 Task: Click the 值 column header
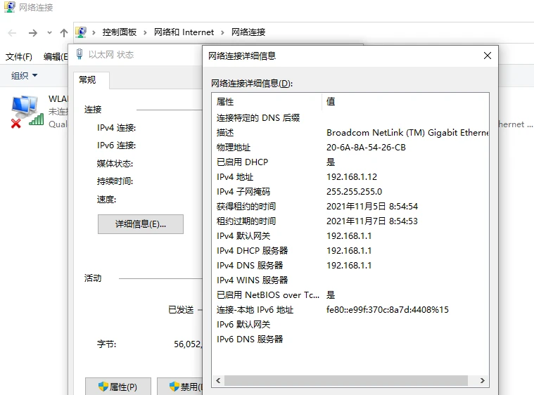[x=405, y=101]
